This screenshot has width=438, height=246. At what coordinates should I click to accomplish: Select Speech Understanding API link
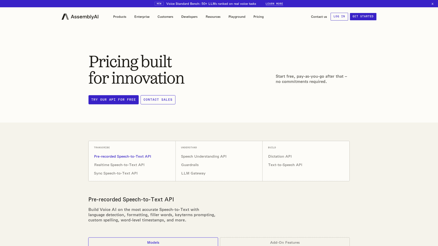pyautogui.click(x=204, y=156)
